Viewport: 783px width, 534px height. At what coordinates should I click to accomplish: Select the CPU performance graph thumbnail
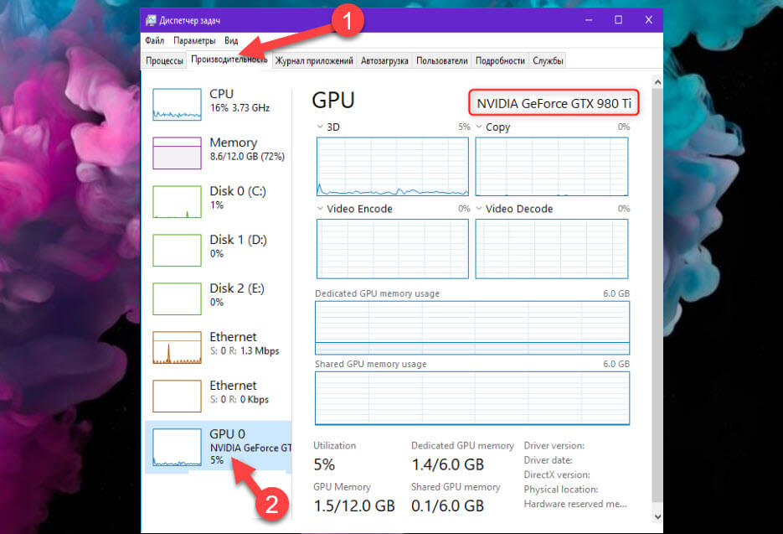pos(177,104)
